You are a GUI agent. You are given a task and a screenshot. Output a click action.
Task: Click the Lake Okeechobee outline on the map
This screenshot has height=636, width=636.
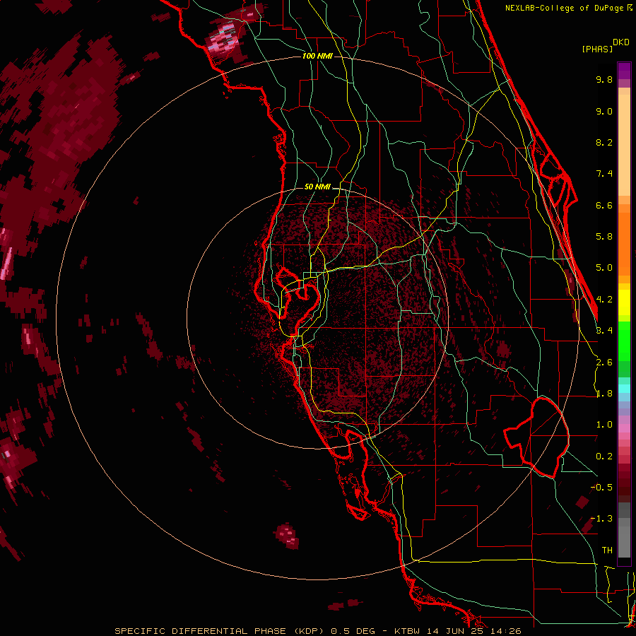click(538, 437)
